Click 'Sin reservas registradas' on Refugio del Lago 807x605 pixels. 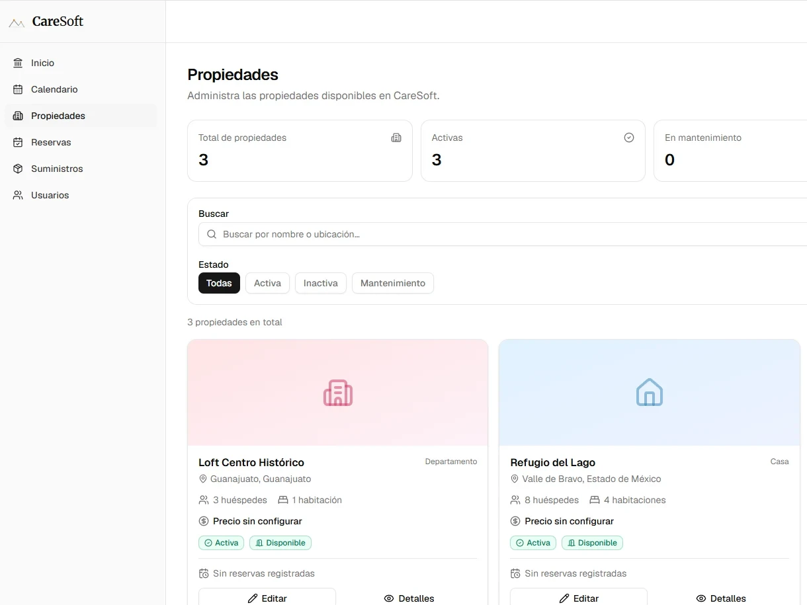[x=575, y=573]
